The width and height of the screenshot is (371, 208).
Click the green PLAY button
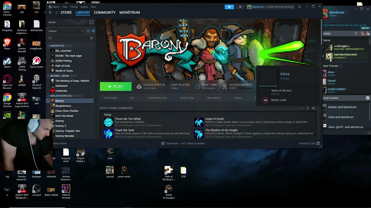(x=116, y=86)
